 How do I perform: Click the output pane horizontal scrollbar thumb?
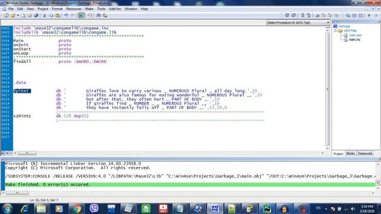[x=17, y=193]
